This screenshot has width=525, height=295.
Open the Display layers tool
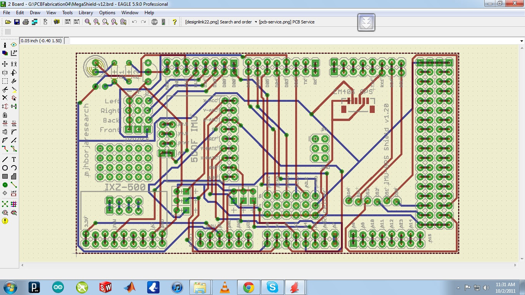click(5, 53)
